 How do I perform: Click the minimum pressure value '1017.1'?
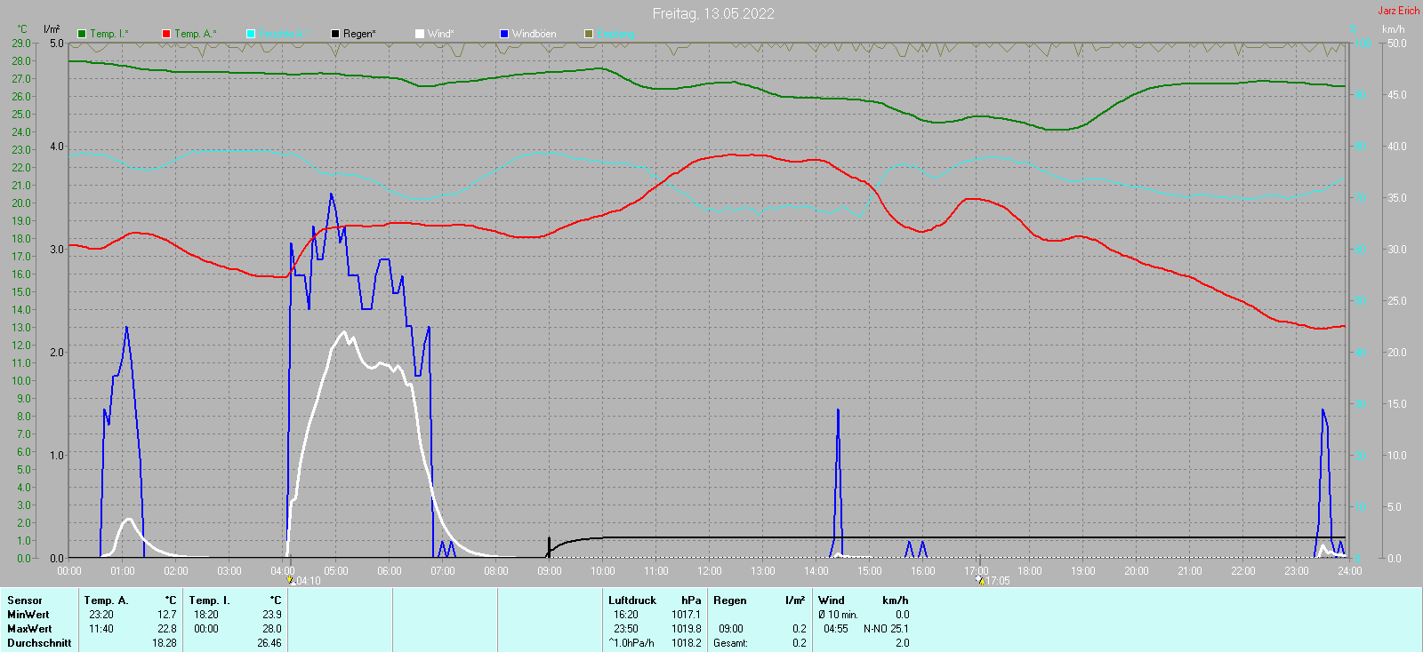pyautogui.click(x=687, y=615)
